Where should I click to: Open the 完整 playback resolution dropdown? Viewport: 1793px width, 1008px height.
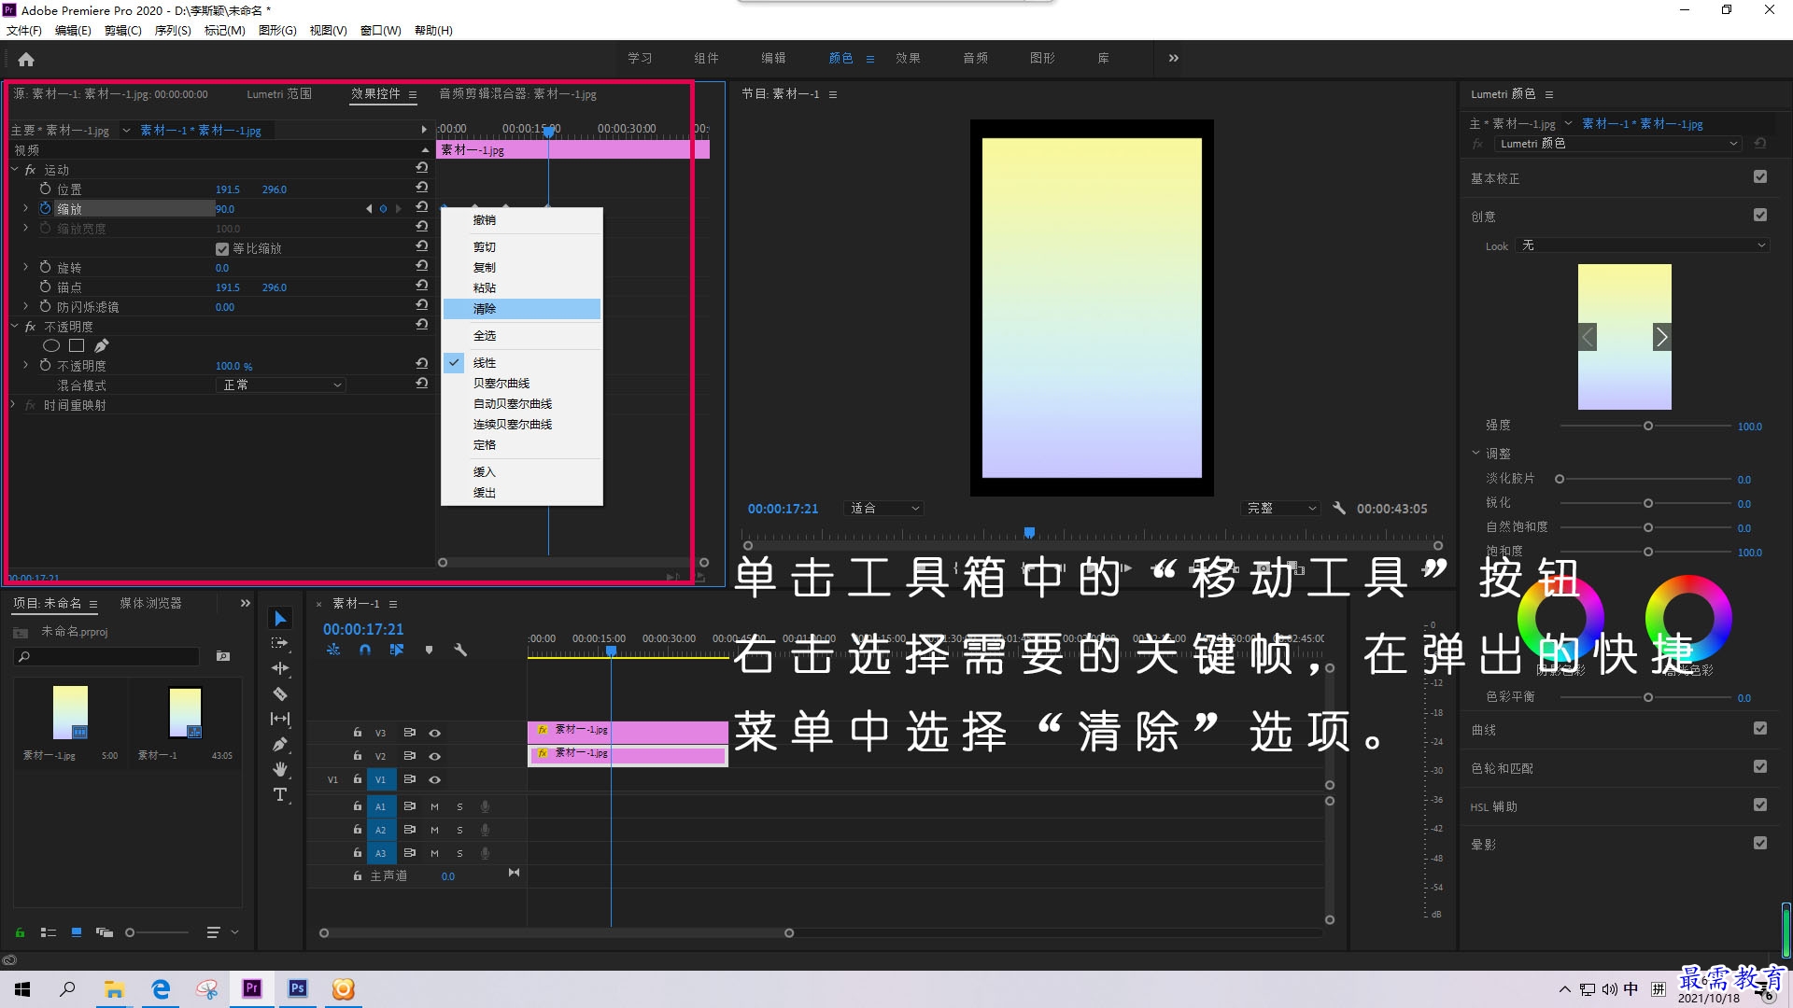point(1281,509)
